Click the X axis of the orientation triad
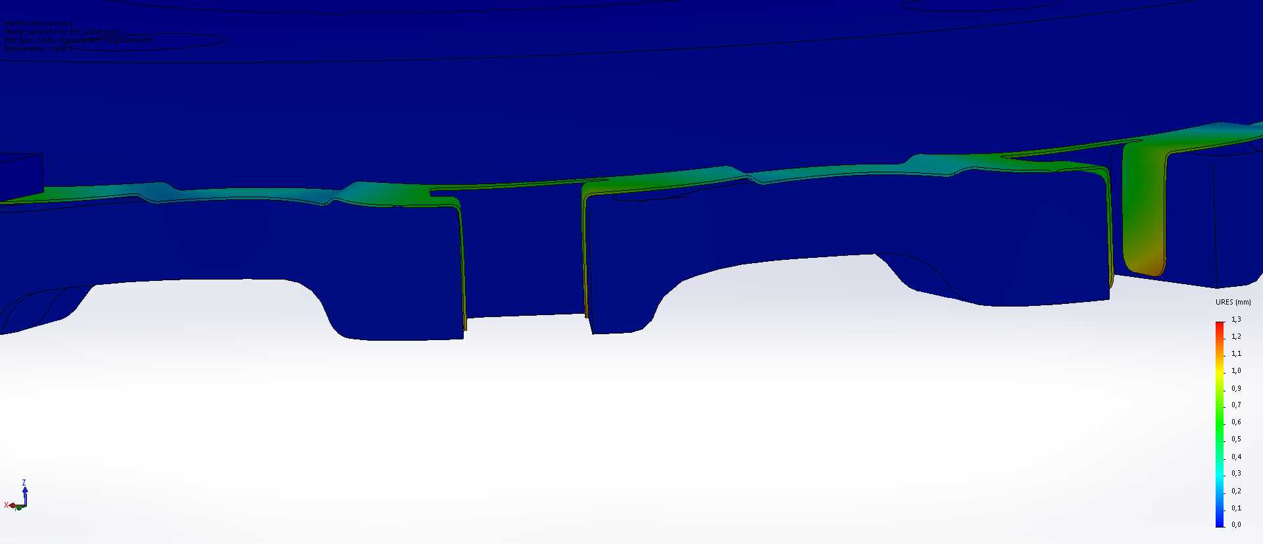The height and width of the screenshot is (544, 1263). click(x=10, y=505)
